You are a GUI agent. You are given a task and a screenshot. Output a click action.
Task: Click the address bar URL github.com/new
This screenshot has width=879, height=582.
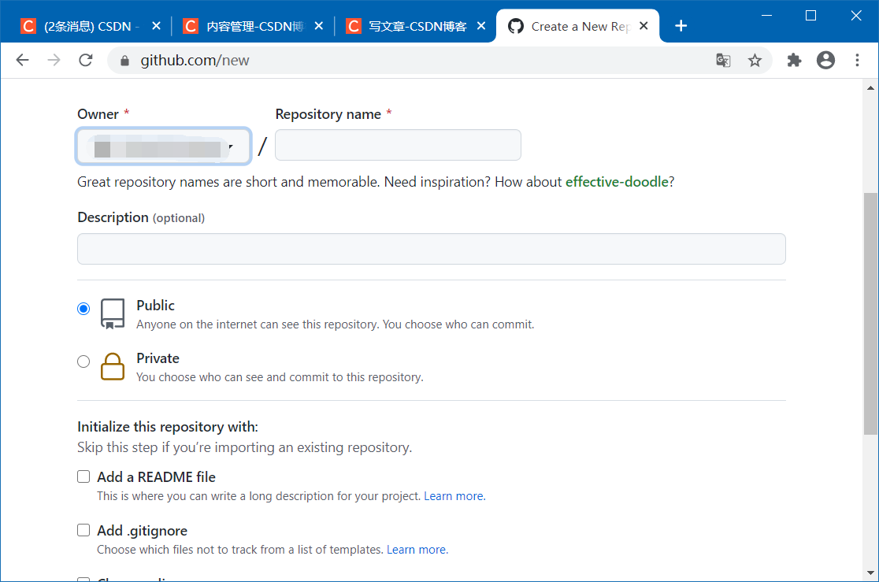[195, 61]
